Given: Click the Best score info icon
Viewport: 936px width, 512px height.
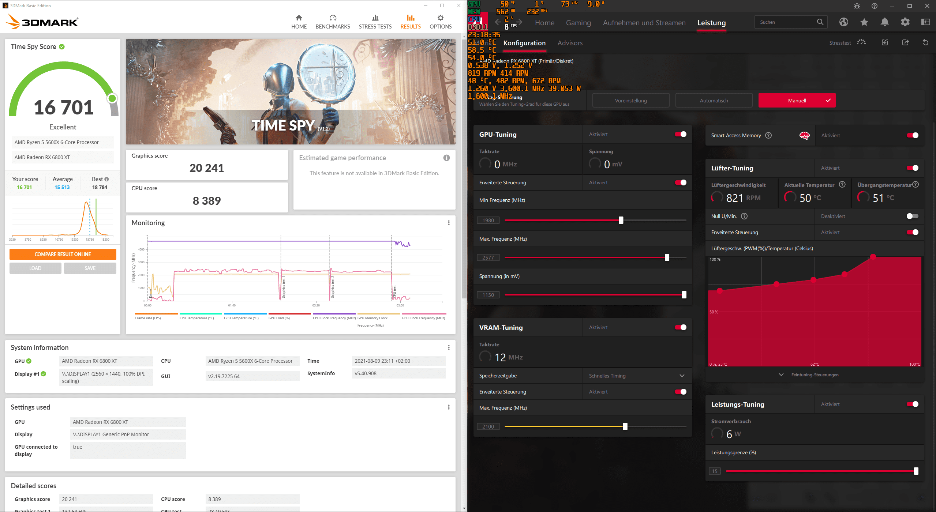Looking at the screenshot, I should 106,179.
